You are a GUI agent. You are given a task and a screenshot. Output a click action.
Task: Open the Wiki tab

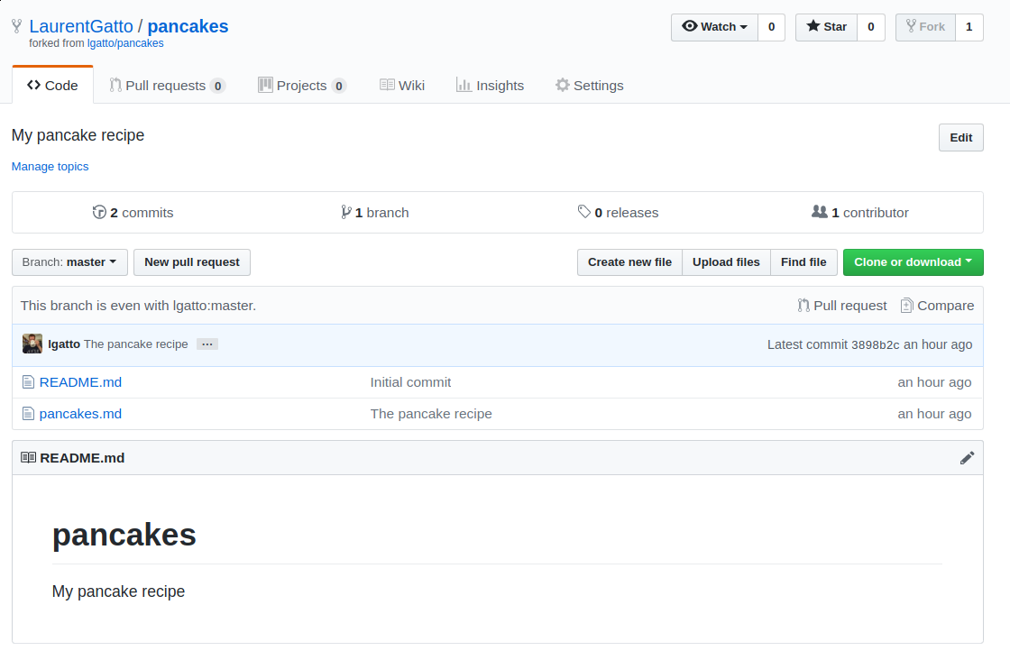click(x=402, y=85)
